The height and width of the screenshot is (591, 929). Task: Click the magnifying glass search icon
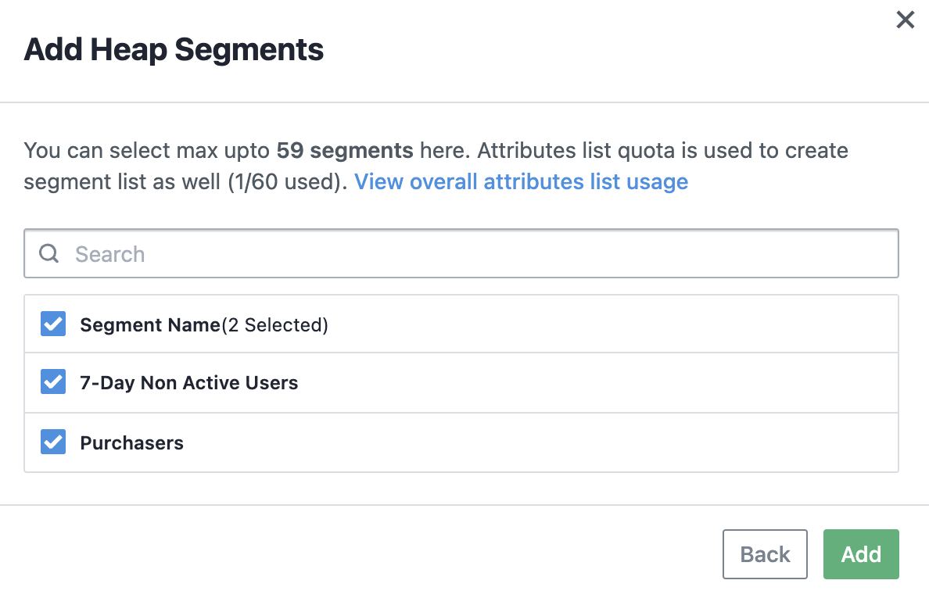pyautogui.click(x=49, y=253)
